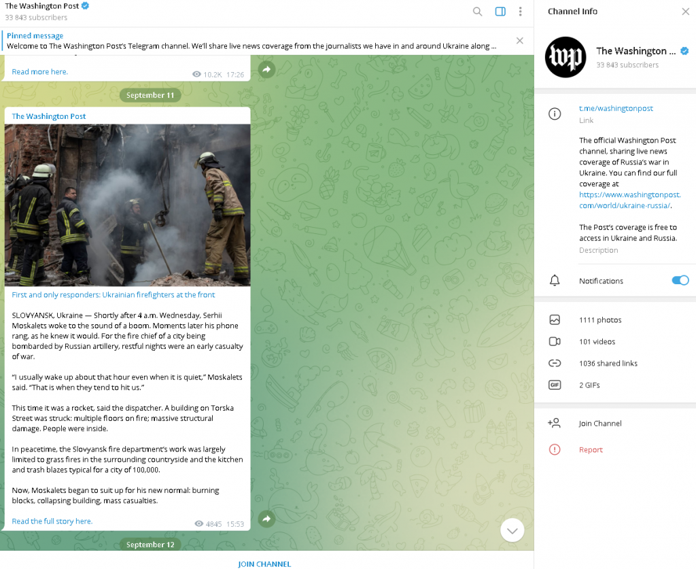Browse the 1036 shared links
Viewport: 696px width, 569px height.
(x=608, y=363)
